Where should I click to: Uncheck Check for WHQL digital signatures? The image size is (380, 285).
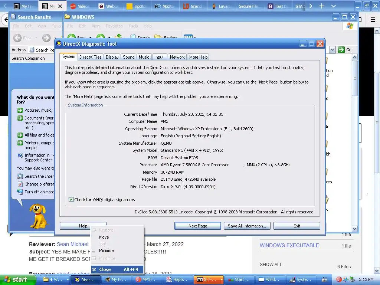pos(71,199)
